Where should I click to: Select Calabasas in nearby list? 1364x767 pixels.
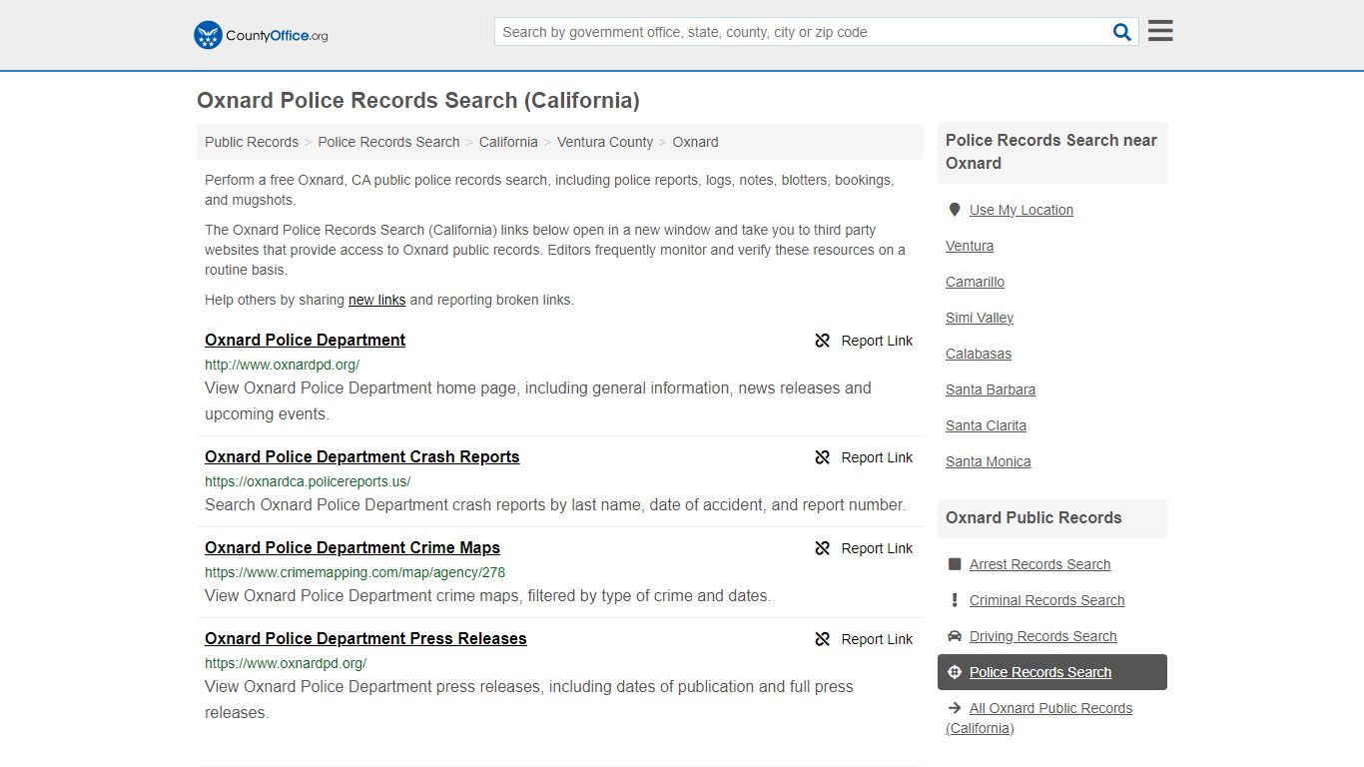click(979, 354)
